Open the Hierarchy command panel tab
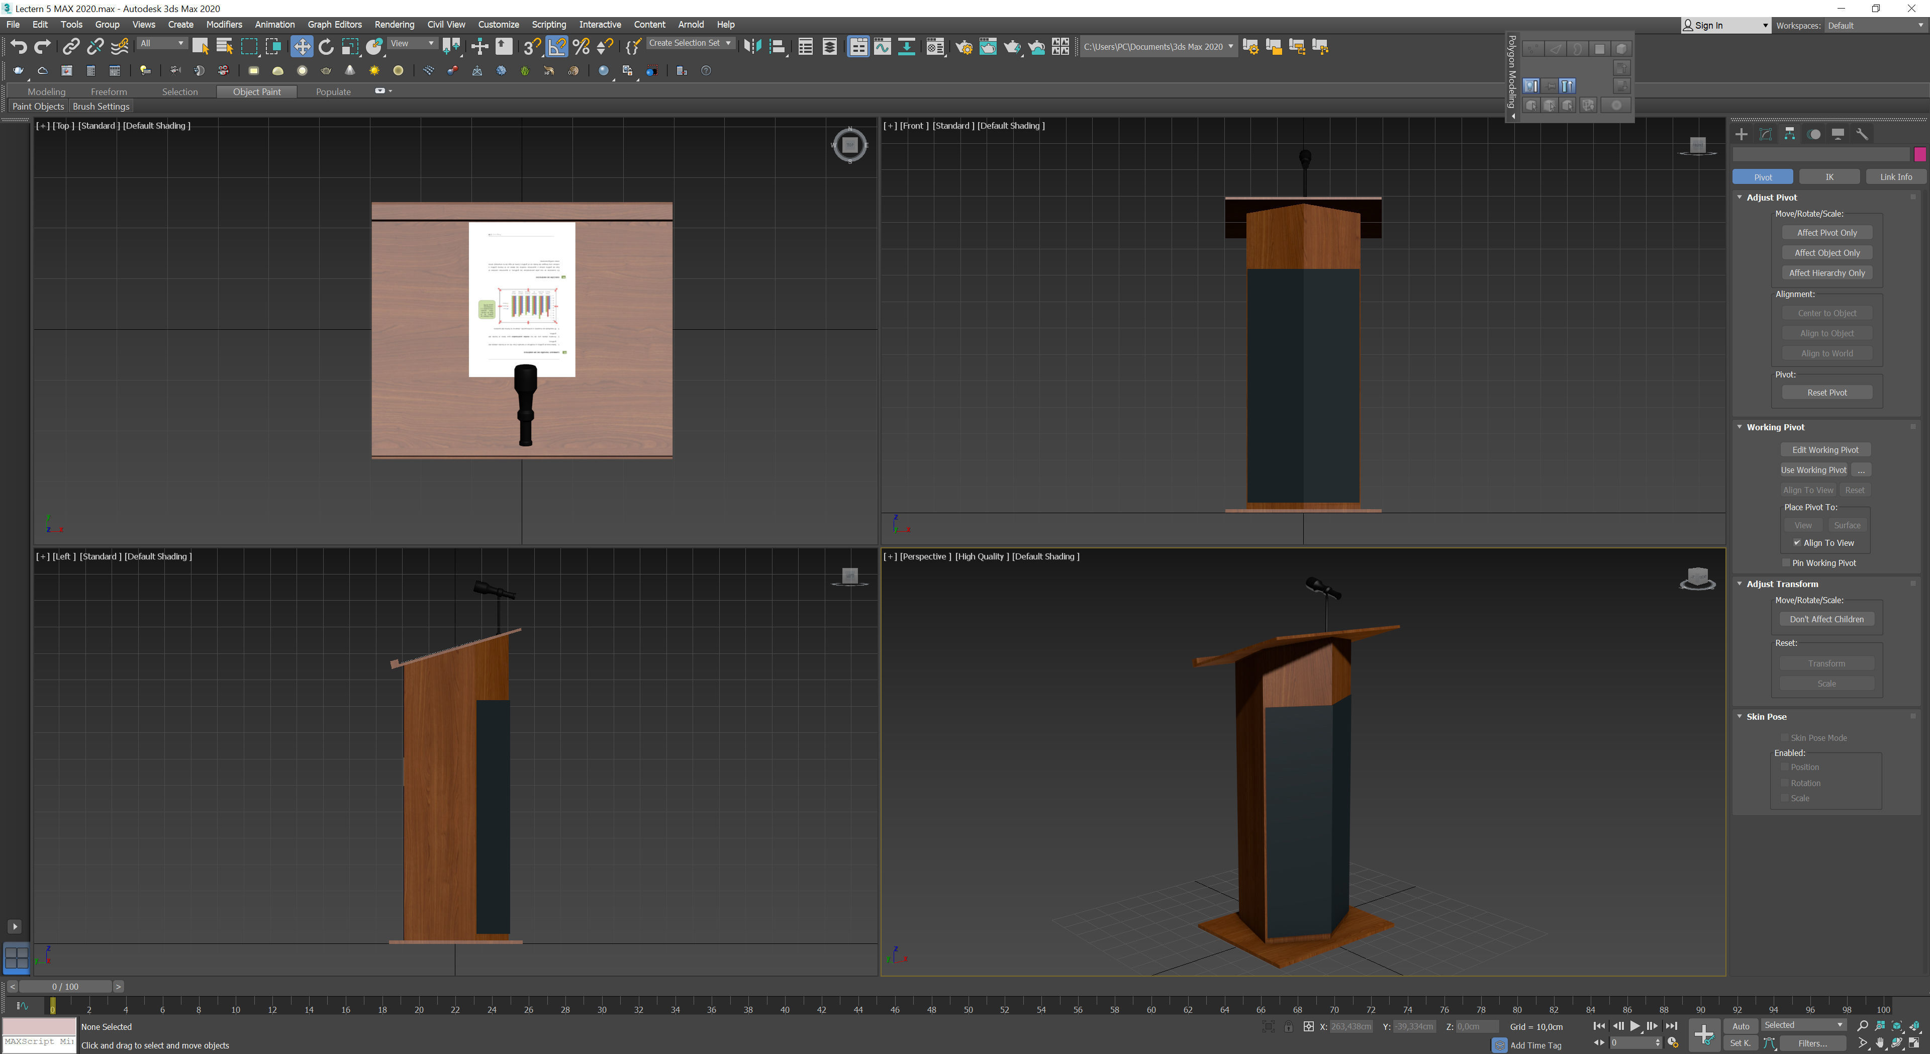This screenshot has height=1054, width=1930. point(1789,134)
